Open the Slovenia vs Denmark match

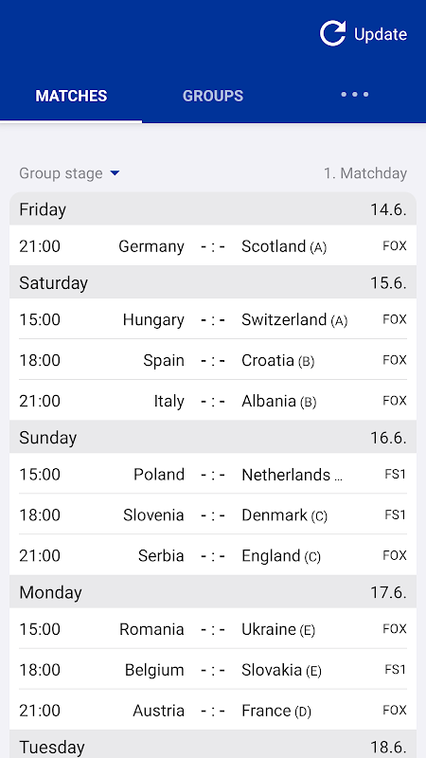(213, 514)
